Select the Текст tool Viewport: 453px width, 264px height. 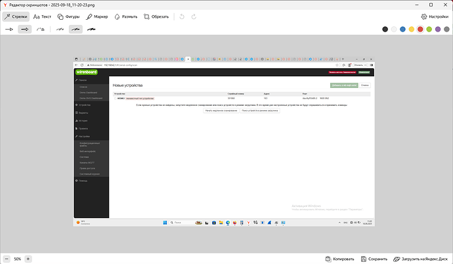[x=43, y=16]
